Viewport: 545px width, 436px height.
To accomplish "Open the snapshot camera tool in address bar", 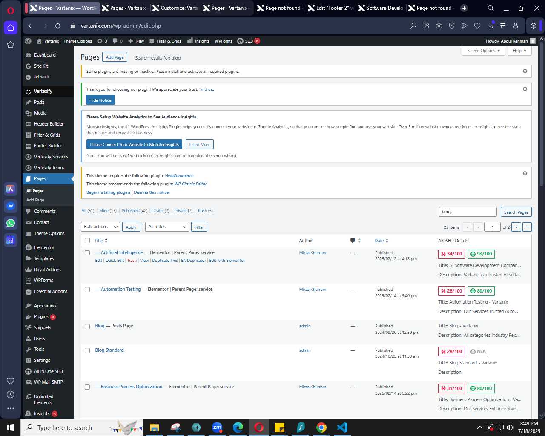I will (x=439, y=26).
